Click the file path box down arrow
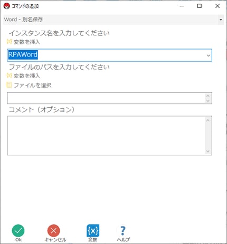 (208, 101)
